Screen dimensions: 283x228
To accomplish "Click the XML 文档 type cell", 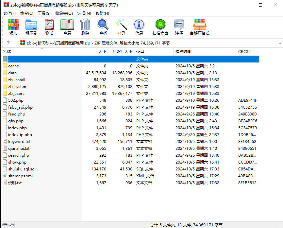I will [x=145, y=176].
